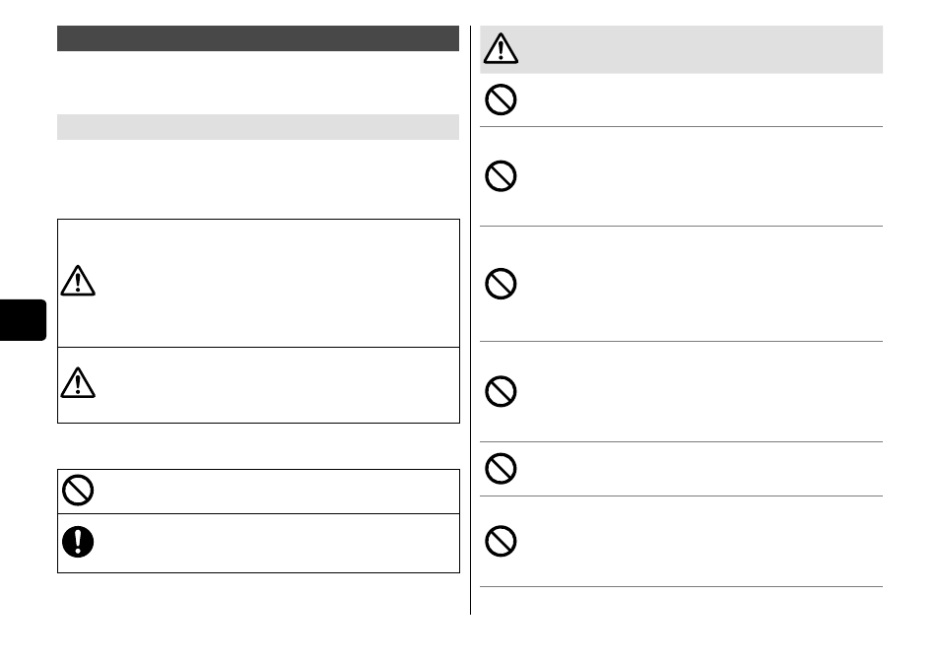
Task: Click the prohibition symbol in the left table
Action: [x=78, y=491]
